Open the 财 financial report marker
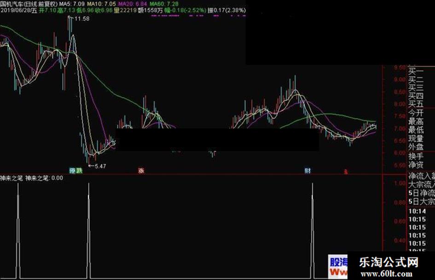 click(x=307, y=171)
